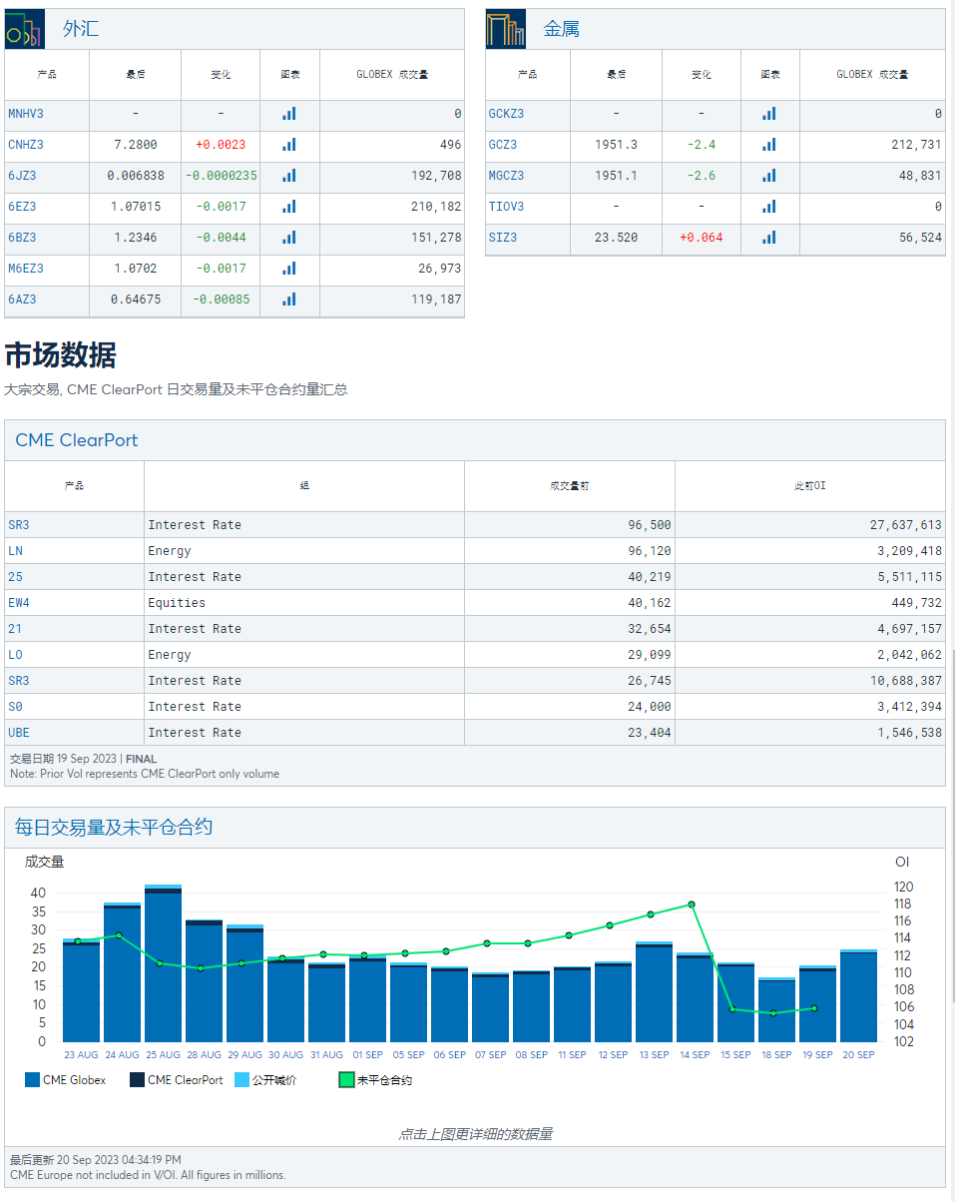This screenshot has height=1202, width=955.
Task: Open product link GCZ3
Action: 503,145
